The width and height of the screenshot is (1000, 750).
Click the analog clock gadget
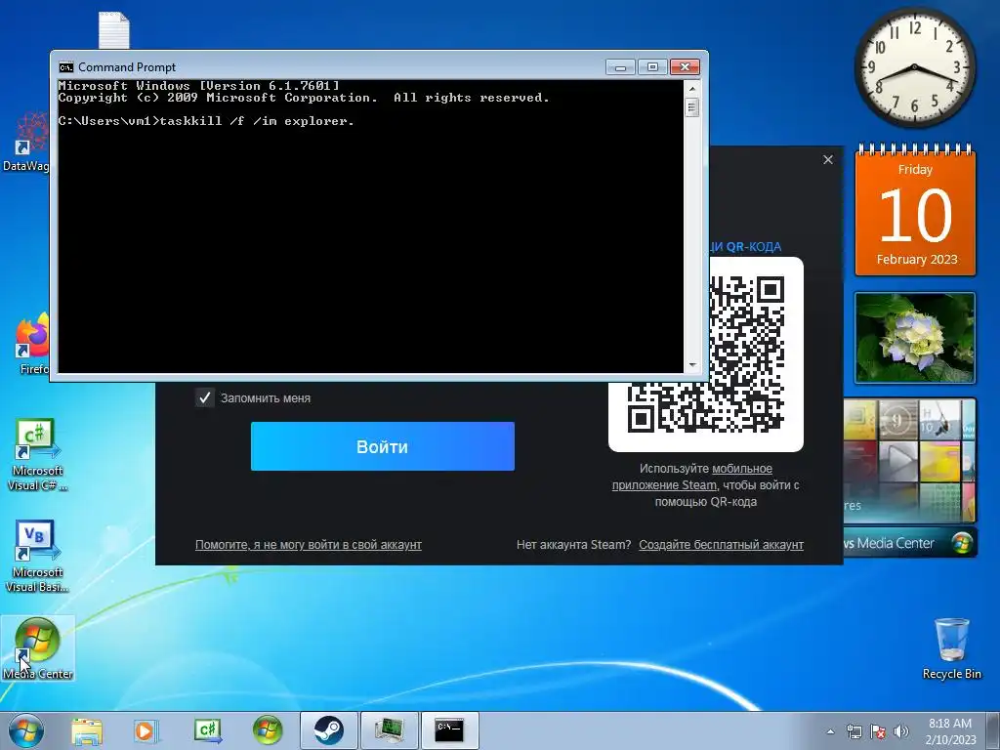[x=914, y=67]
